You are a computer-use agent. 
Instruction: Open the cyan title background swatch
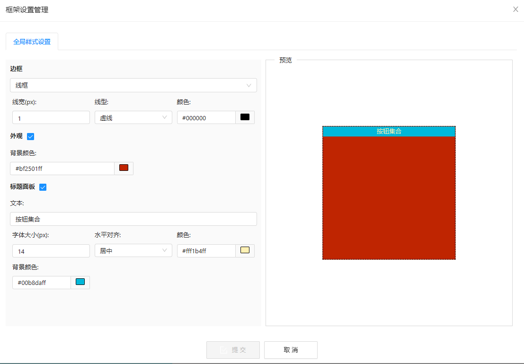(x=80, y=282)
